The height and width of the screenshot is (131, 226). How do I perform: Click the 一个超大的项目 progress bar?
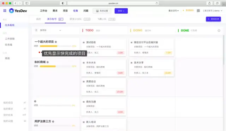click(x=55, y=46)
